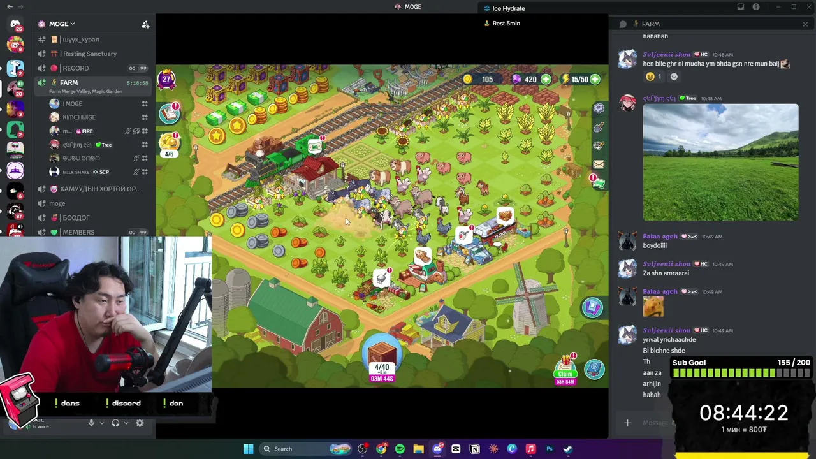Select the shovel tool in the game sidebar

599,127
